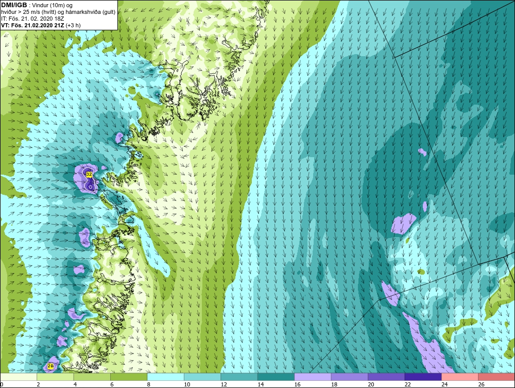This screenshot has height=388, width=515.
Task: Click the "IT: Fös. 21. 02. 2020 18Z" line
Action: point(32,19)
